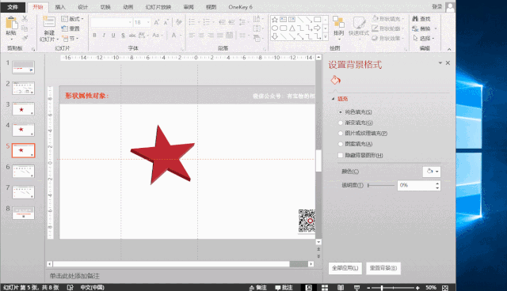Click the Format Painter brush icon
Image resolution: width=507 pixels, height=291 pixels.
click(25, 38)
